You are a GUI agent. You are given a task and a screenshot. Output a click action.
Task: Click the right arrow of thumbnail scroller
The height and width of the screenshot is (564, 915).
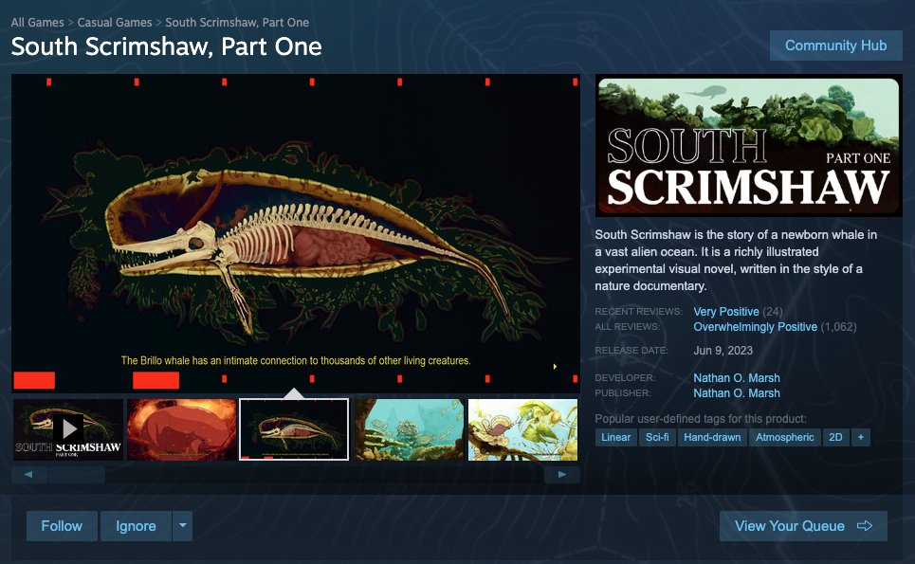(x=562, y=474)
